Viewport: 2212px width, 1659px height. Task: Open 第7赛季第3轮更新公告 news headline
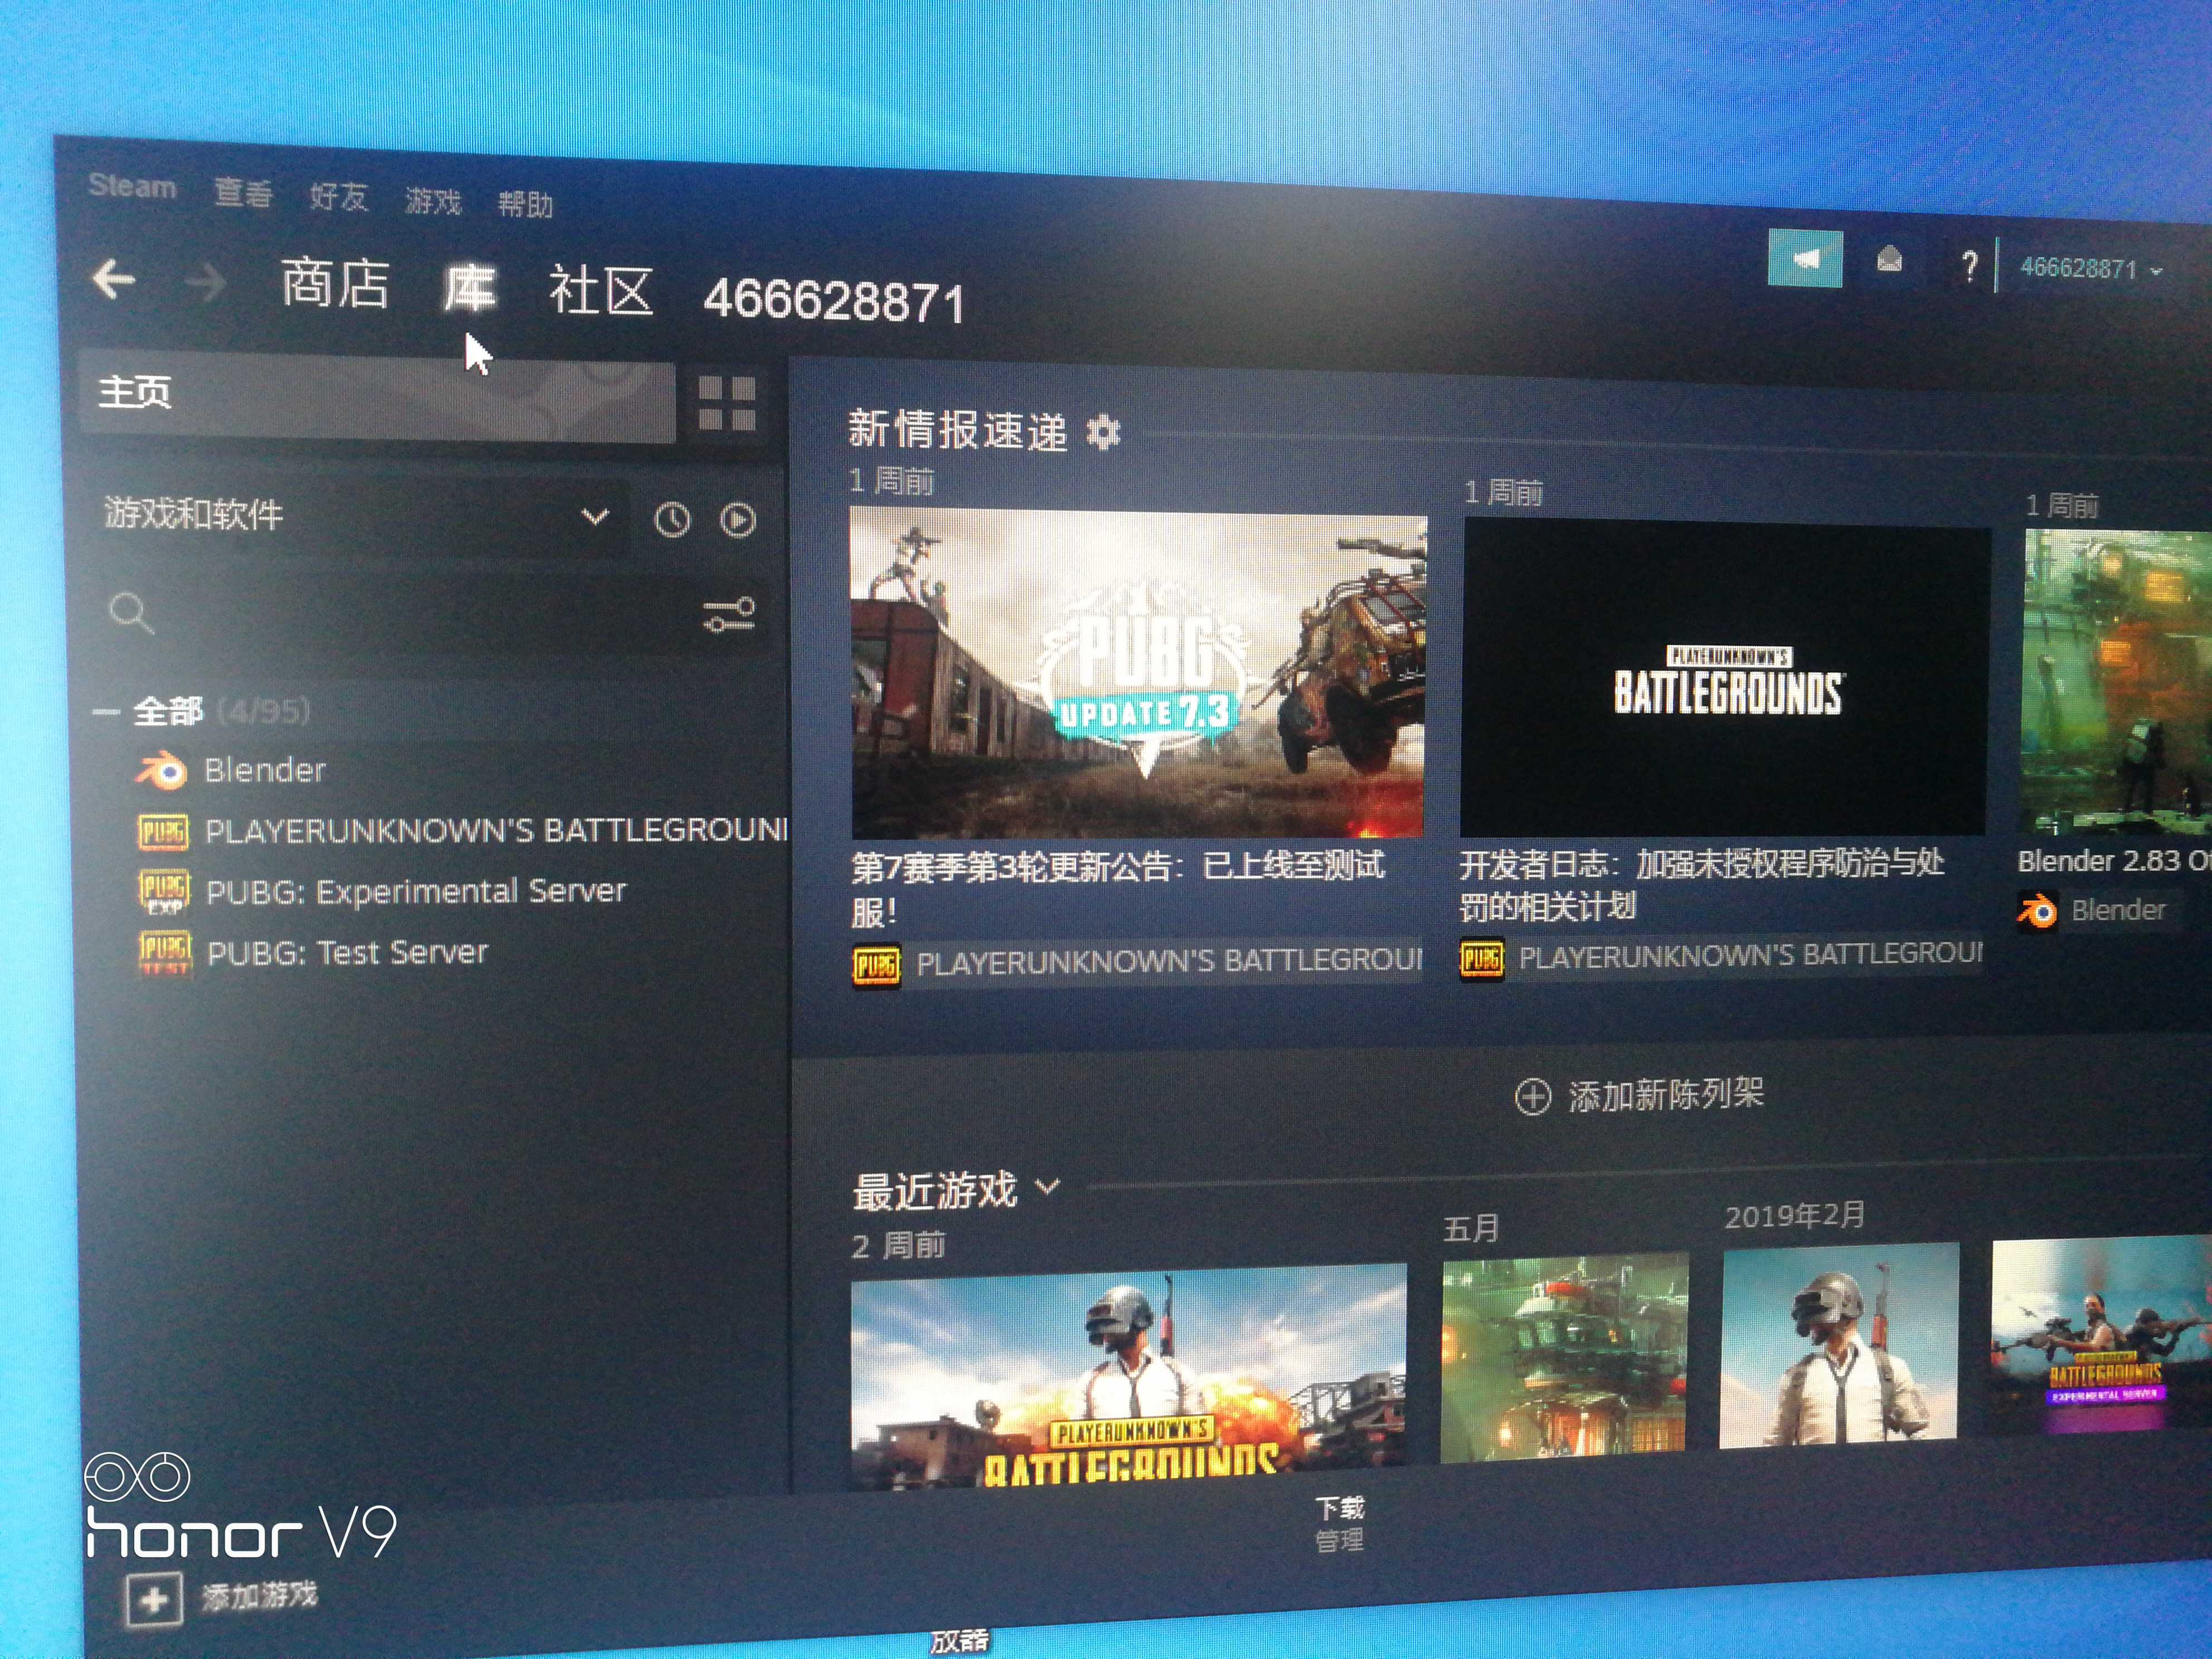click(x=1117, y=888)
